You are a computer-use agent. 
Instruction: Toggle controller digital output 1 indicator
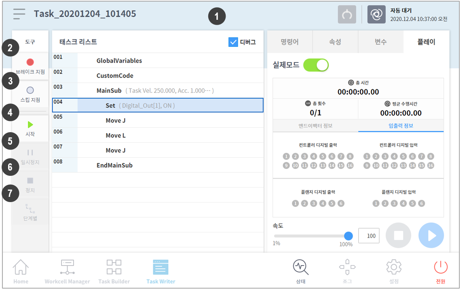point(286,156)
